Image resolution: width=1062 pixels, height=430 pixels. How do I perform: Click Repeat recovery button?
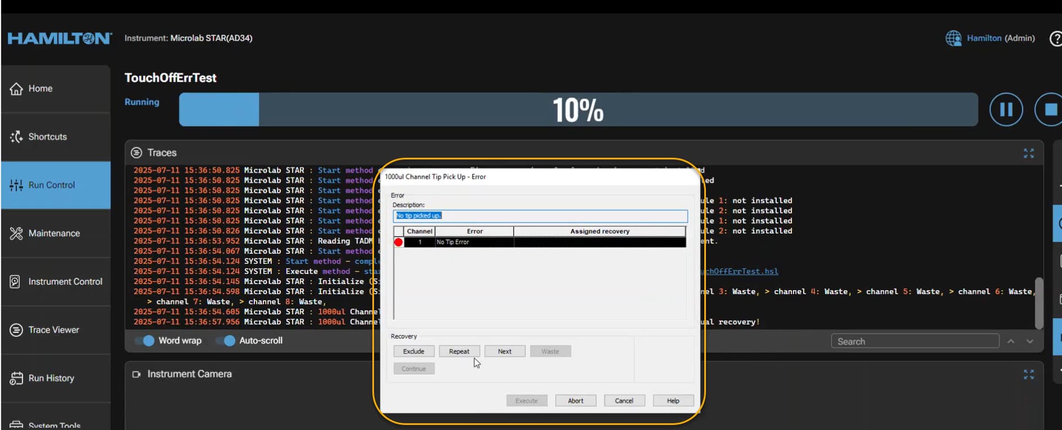coord(459,351)
